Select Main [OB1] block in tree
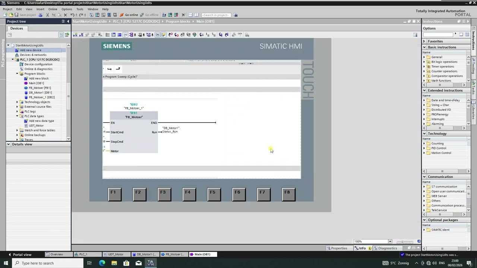Image resolution: width=477 pixels, height=268 pixels. (x=36, y=83)
